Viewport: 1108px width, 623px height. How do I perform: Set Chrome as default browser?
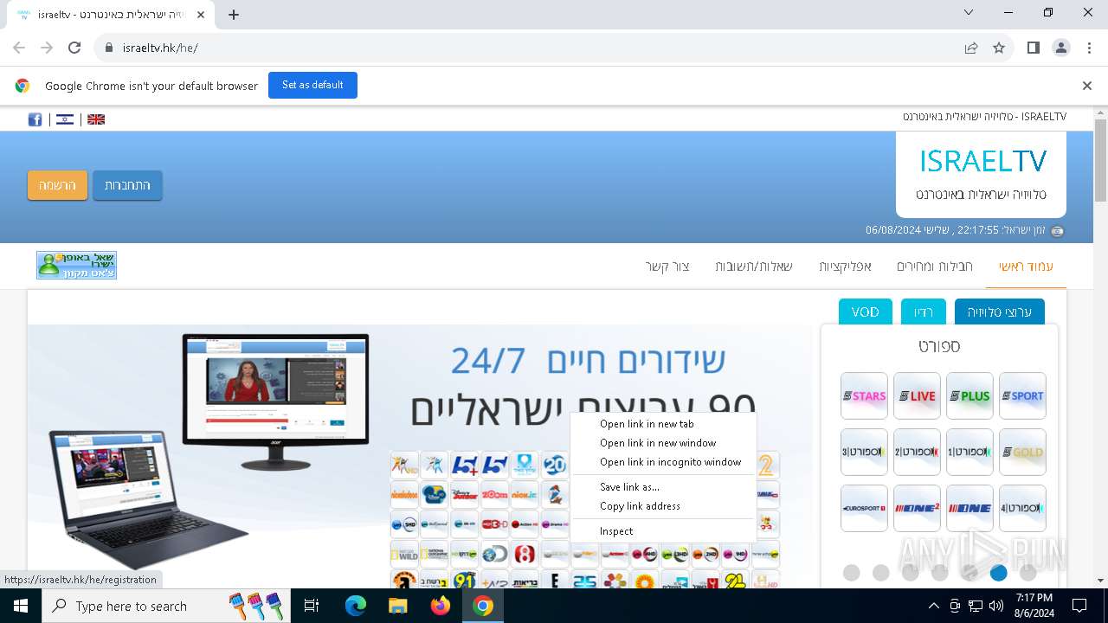pos(312,85)
